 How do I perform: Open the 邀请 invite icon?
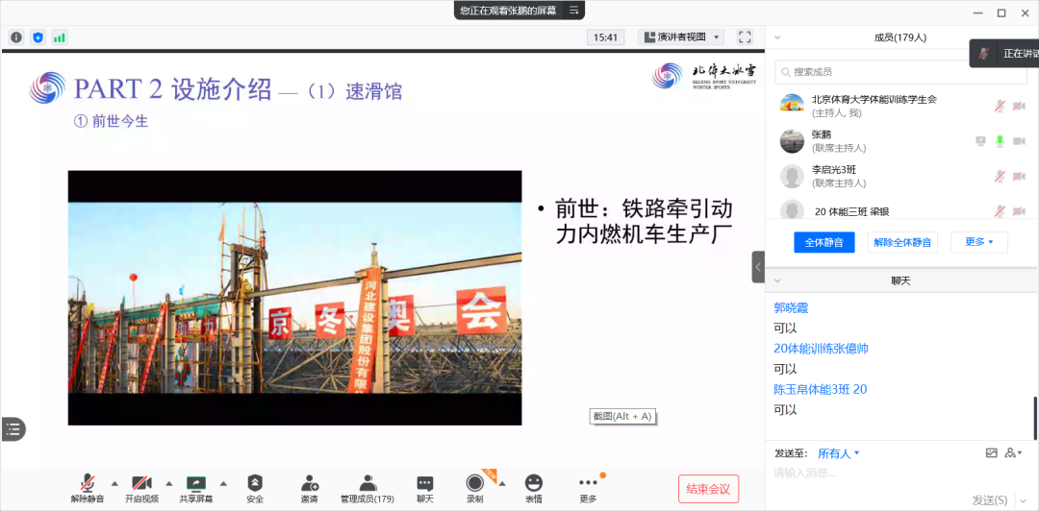[310, 489]
